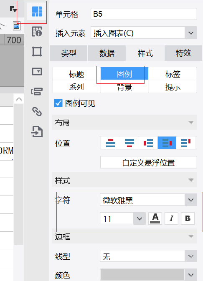Open the font size dropdown arrow
203x281 pixels.
(x=140, y=218)
